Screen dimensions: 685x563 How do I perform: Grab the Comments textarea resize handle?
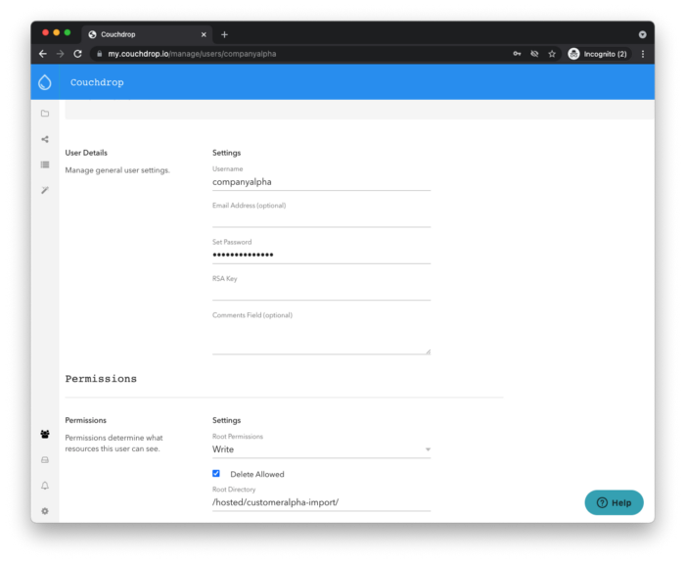point(429,352)
